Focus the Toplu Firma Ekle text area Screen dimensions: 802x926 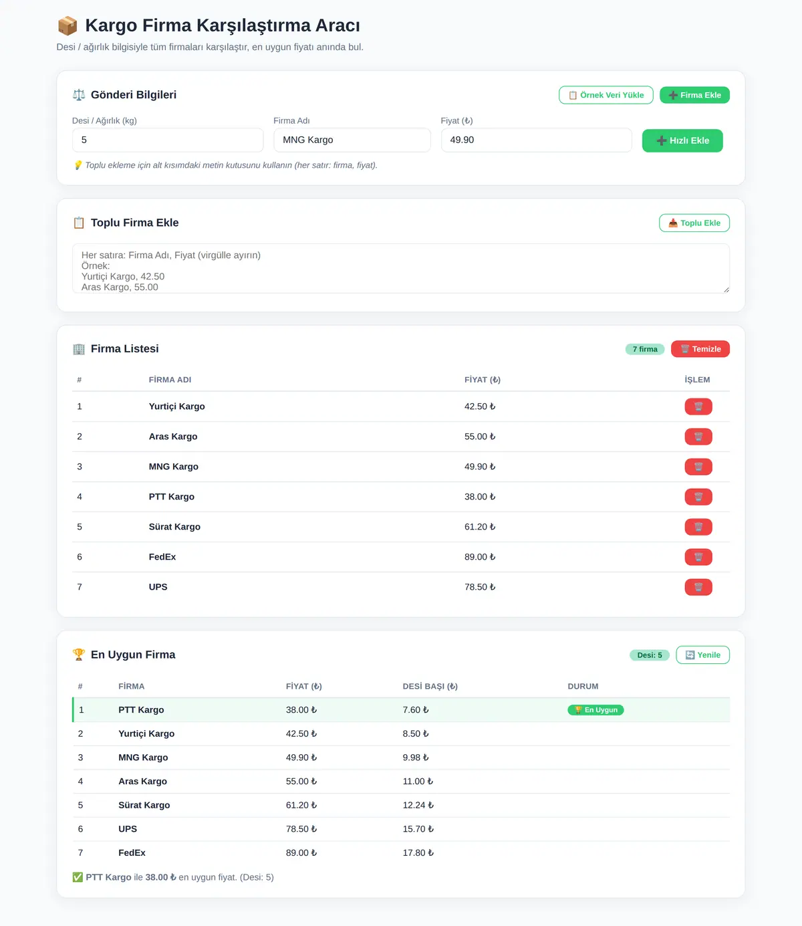pyautogui.click(x=401, y=269)
